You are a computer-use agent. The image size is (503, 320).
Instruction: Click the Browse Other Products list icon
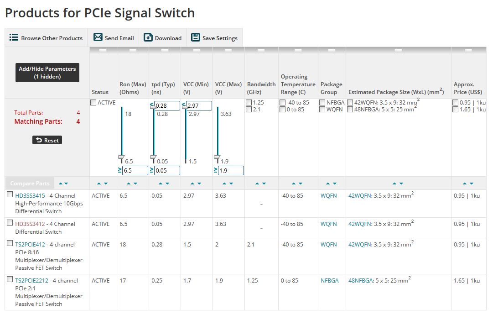point(14,37)
